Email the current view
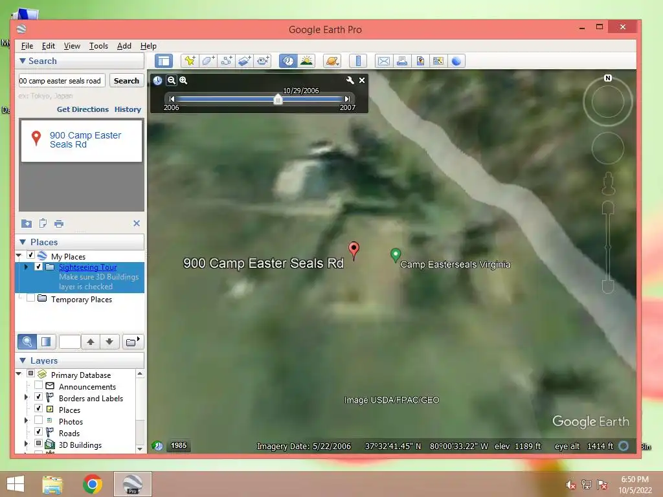Screen dimensions: 663x497 383,61
